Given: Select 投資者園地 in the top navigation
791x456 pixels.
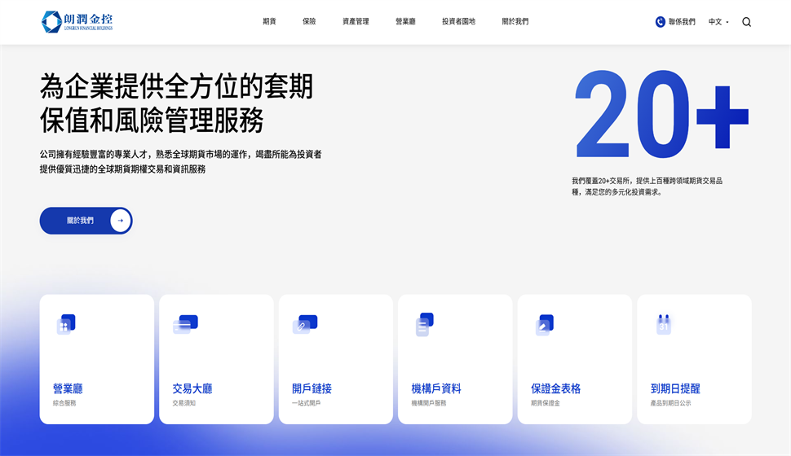Looking at the screenshot, I should [458, 22].
